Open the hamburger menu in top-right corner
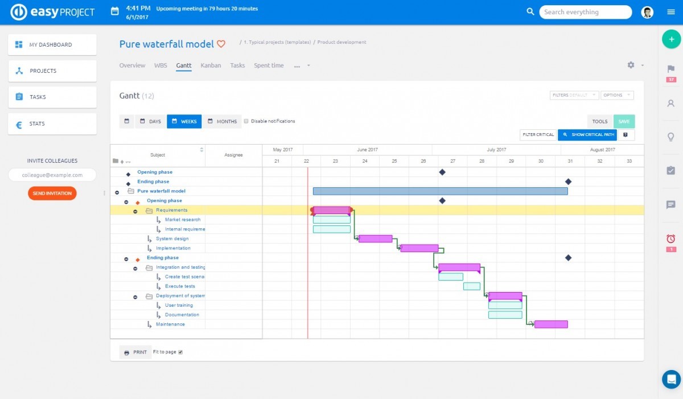 (670, 11)
